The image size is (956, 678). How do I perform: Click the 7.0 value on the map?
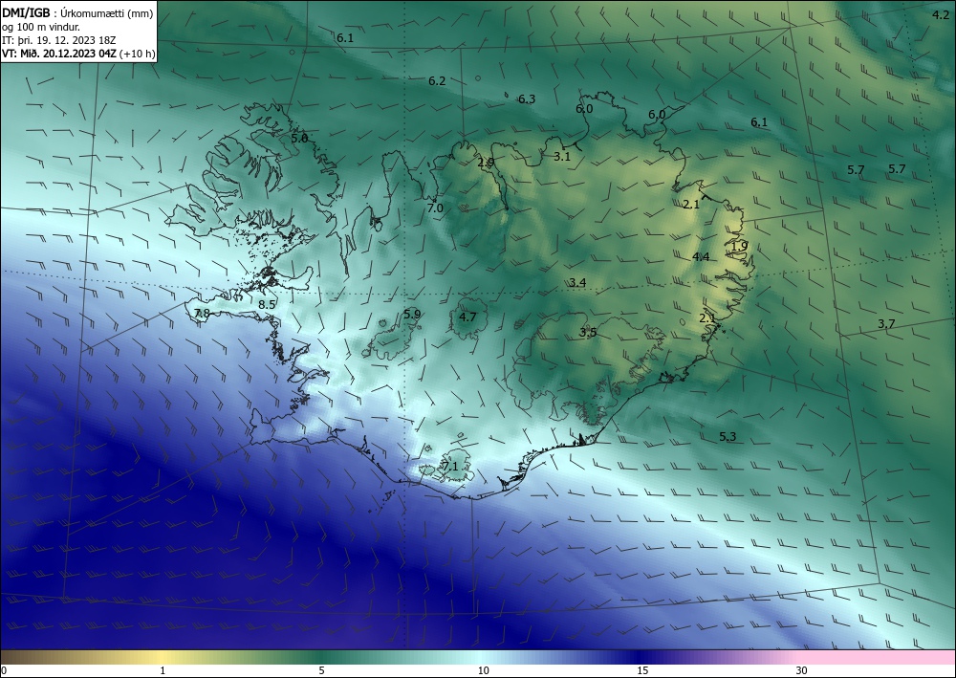pos(435,208)
